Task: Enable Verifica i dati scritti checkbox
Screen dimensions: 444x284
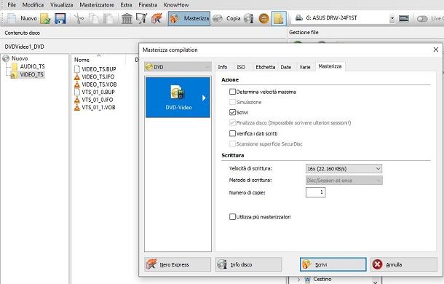Action: [x=232, y=133]
